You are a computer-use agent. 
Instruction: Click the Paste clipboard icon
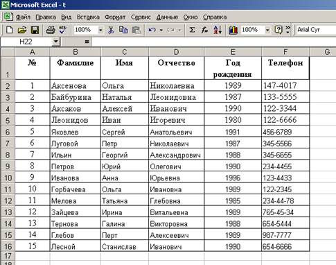click(x=136, y=30)
